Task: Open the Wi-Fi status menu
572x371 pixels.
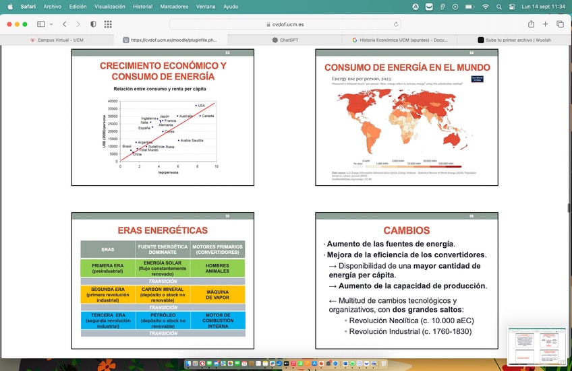Action: 485,7
